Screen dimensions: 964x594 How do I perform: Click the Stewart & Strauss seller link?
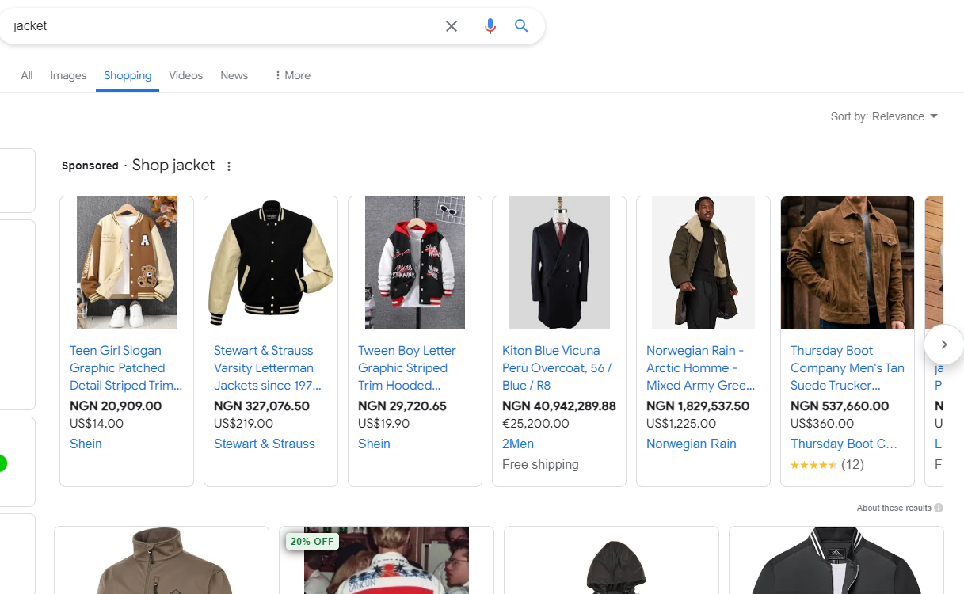click(265, 444)
